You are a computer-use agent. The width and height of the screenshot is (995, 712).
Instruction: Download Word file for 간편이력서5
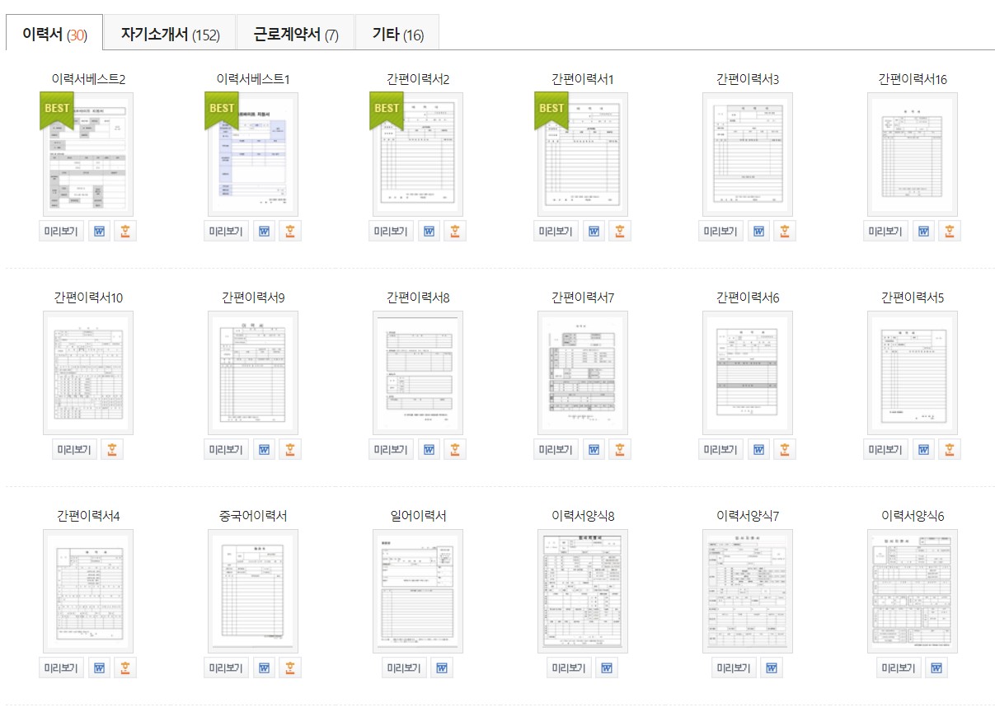923,449
